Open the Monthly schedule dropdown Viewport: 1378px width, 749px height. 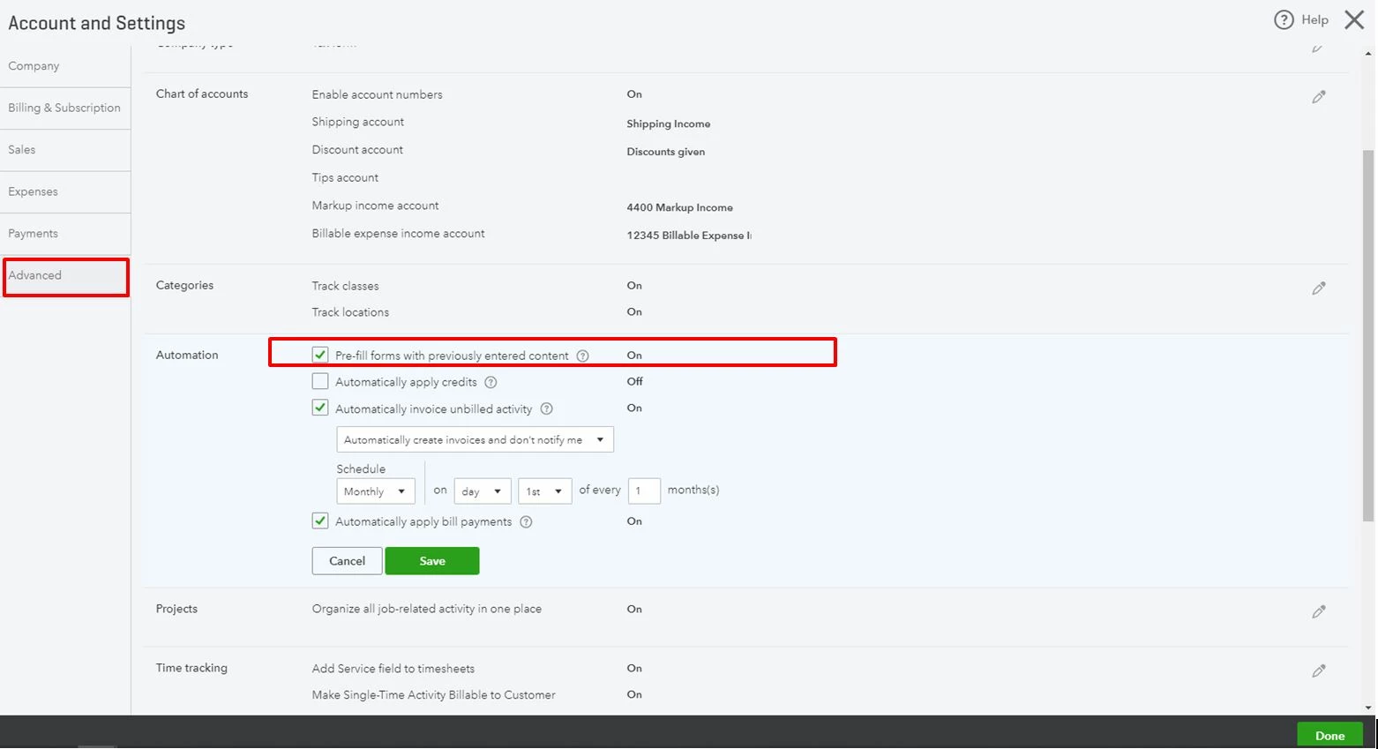[375, 491]
